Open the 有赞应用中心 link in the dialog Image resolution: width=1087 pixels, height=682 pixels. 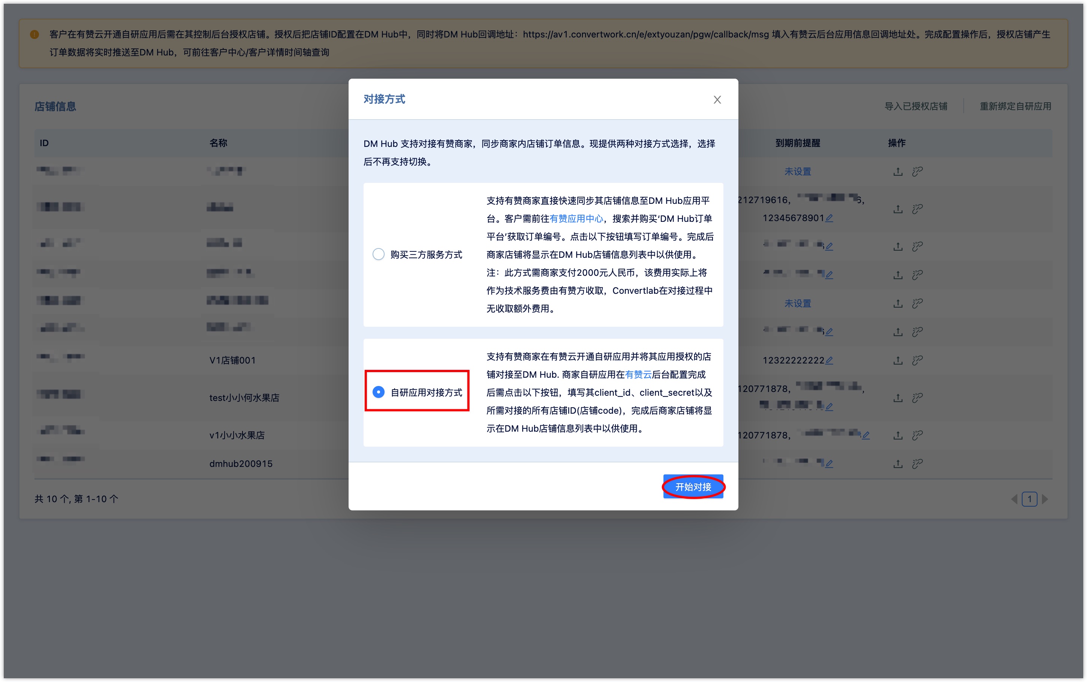tap(576, 219)
